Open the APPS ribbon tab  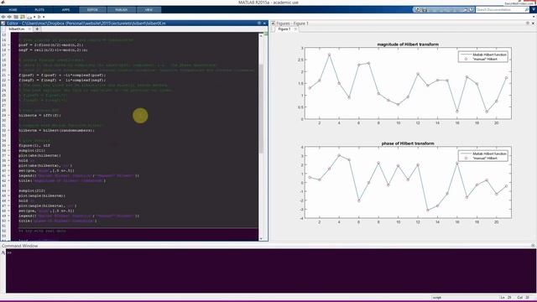tap(65, 9)
